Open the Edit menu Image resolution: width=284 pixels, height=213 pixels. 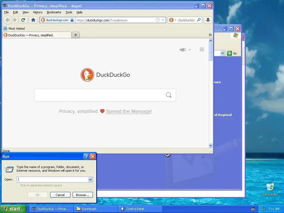point(16,12)
